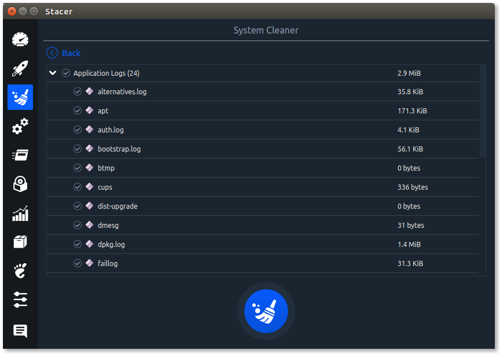Go back via the Back link
This screenshot has width=500, height=354.
71,53
